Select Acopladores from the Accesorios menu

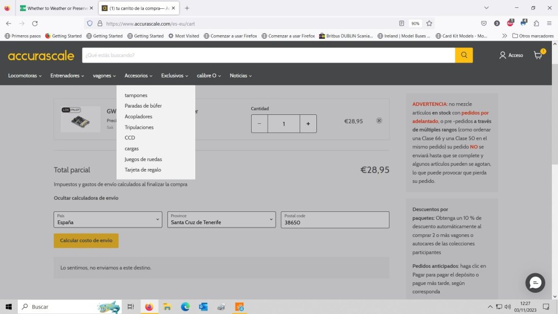(x=138, y=117)
